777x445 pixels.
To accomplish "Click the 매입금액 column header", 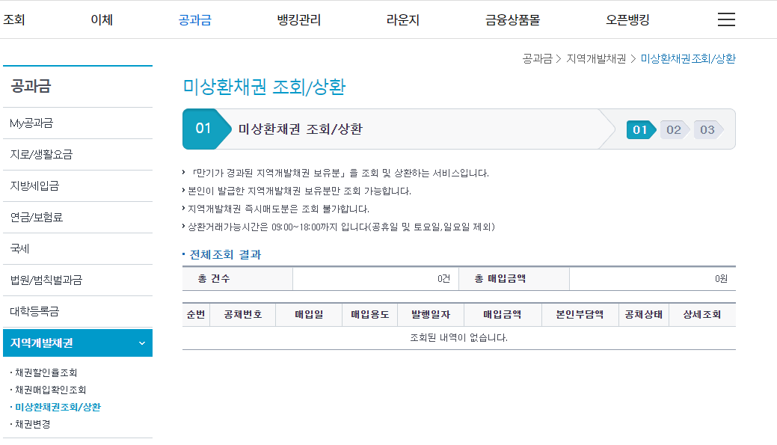I will pyautogui.click(x=503, y=315).
